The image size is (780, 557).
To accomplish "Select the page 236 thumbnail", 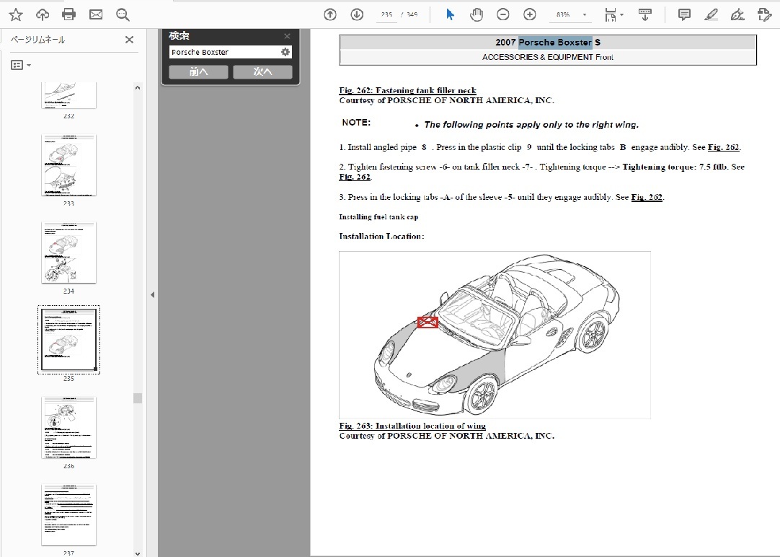I will point(68,428).
